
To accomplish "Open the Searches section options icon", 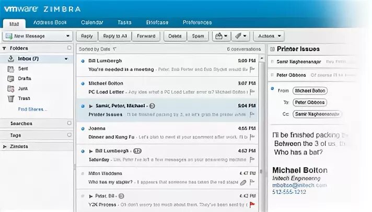I will tap(69, 123).
